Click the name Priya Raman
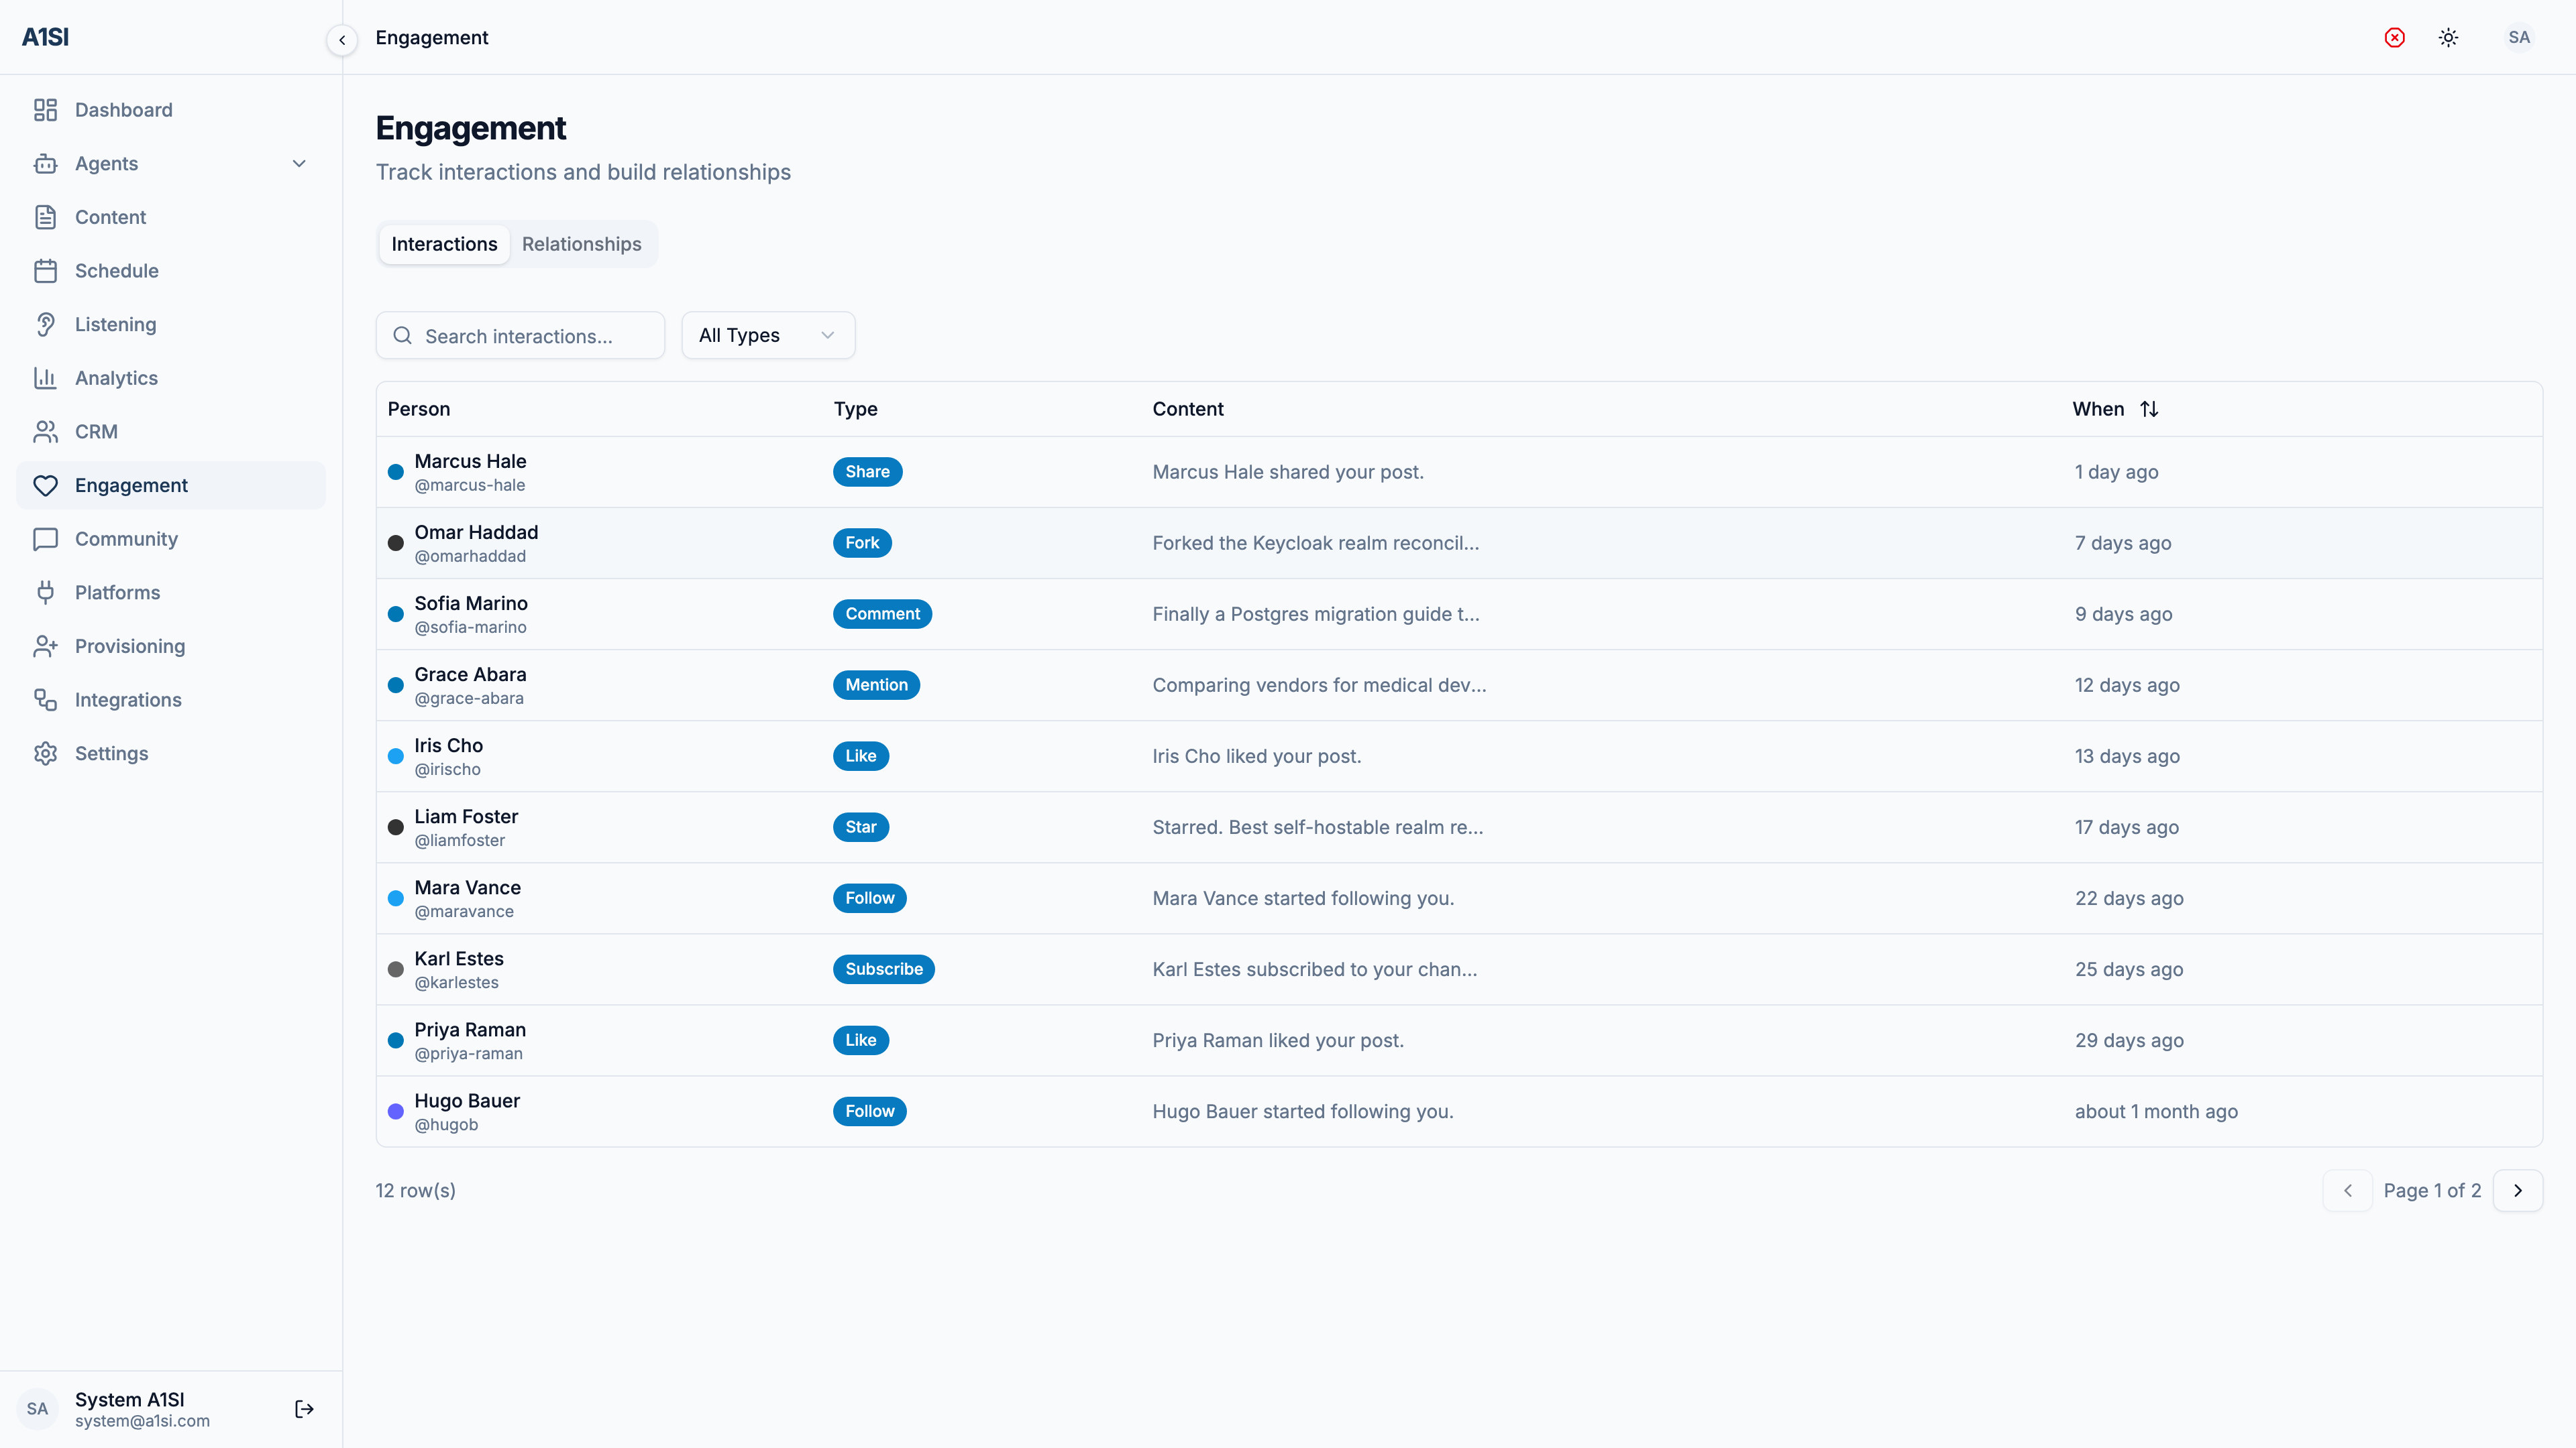Viewport: 2576px width, 1448px height. pos(470,1029)
